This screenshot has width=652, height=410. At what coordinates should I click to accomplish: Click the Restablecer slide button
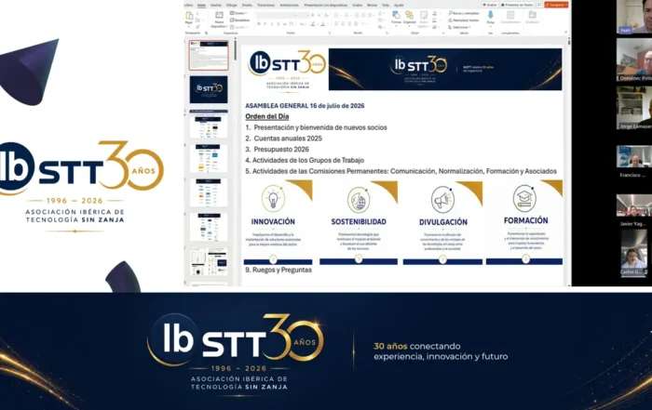(240, 20)
